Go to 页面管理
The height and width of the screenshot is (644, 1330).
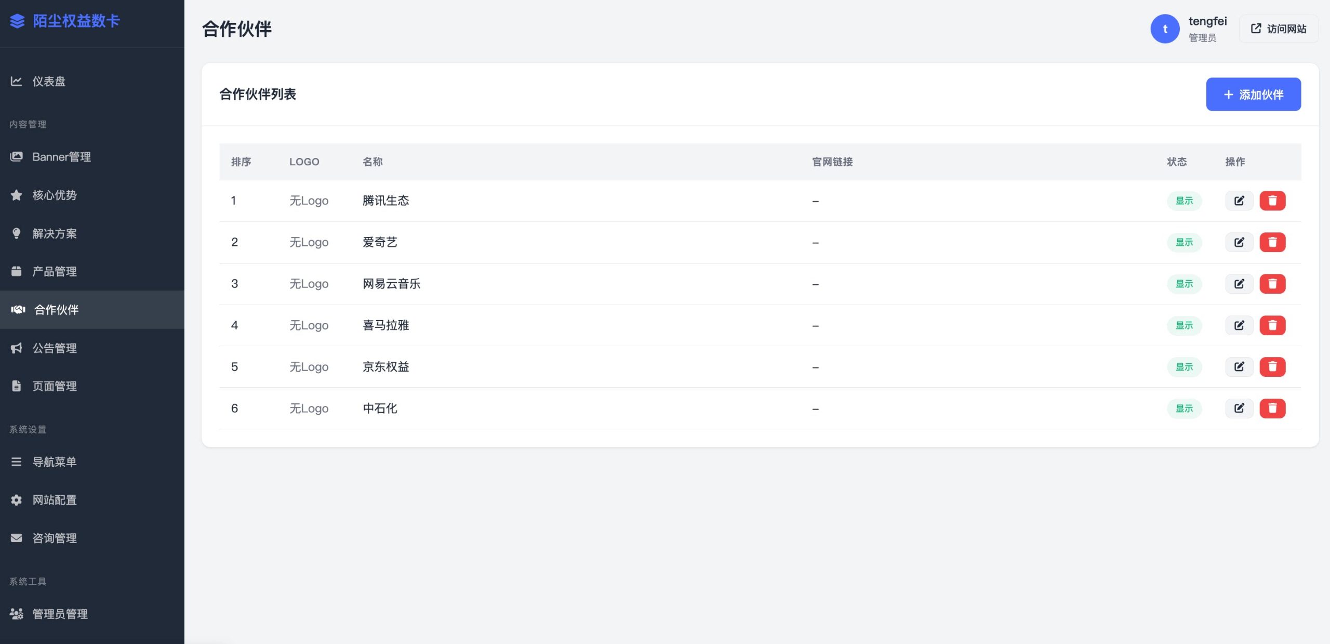(92, 386)
